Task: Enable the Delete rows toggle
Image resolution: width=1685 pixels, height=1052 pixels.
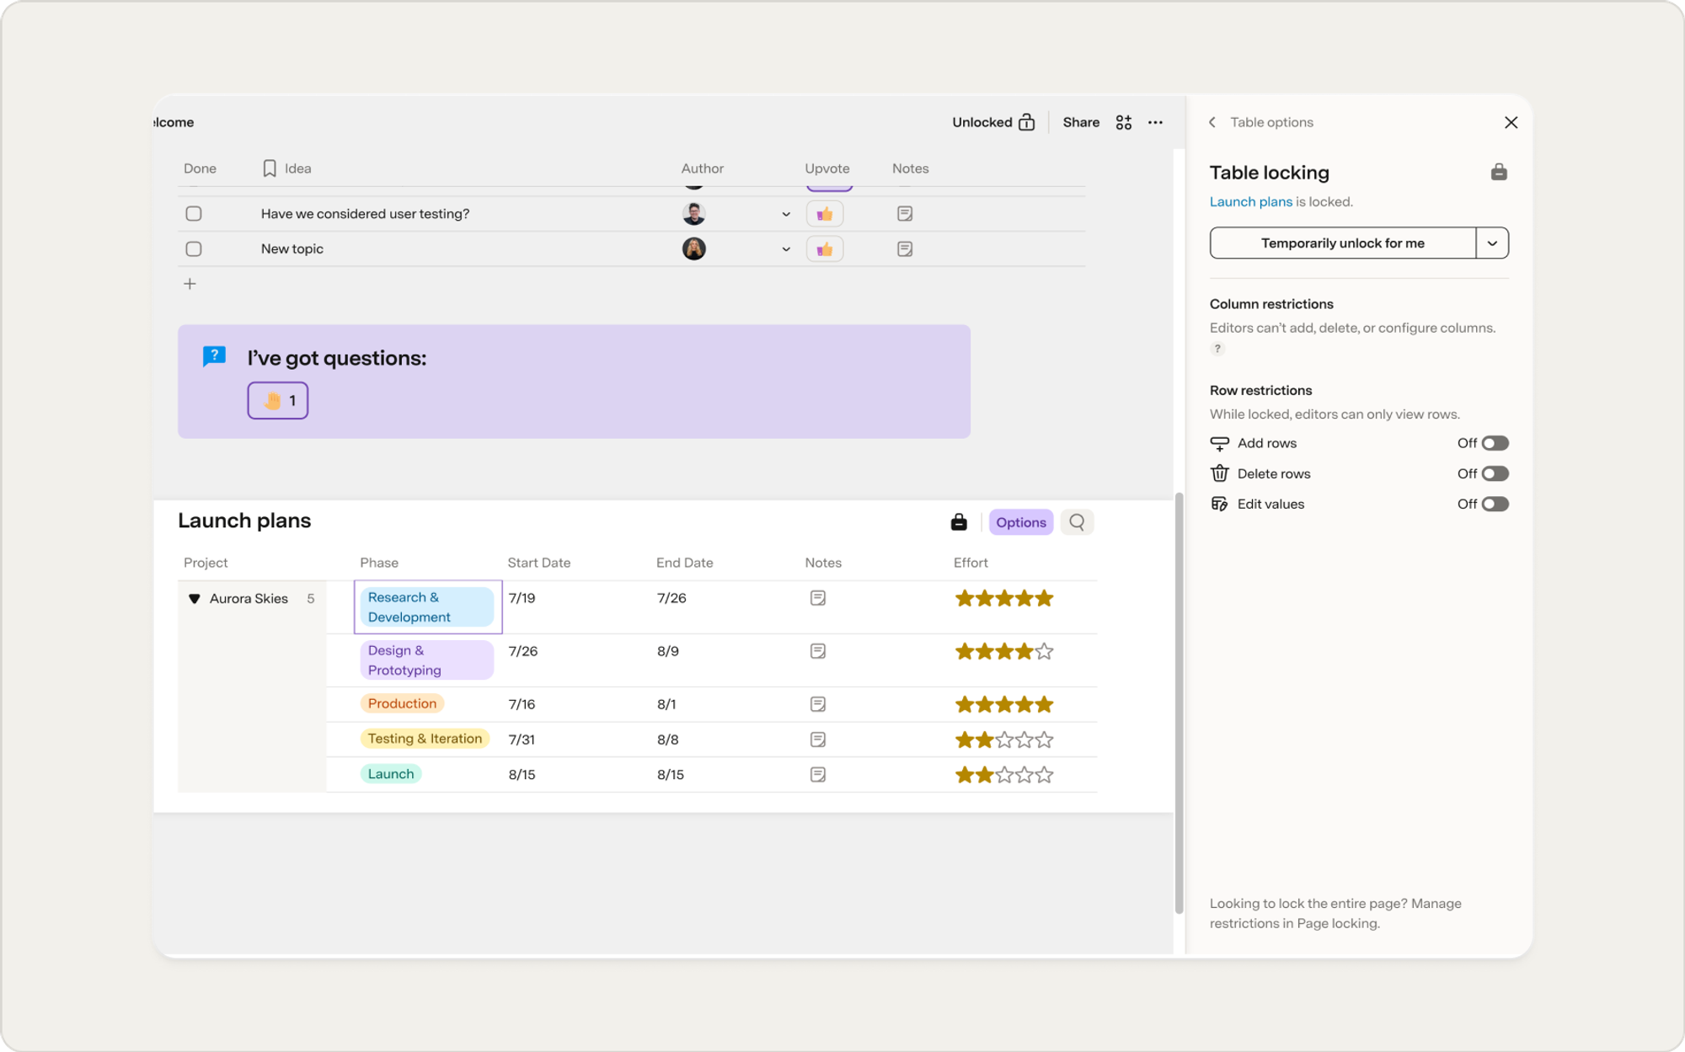Action: point(1495,473)
